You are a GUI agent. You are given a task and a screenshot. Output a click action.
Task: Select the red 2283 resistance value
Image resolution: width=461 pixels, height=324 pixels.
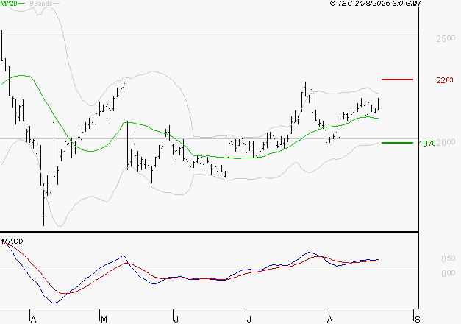point(445,80)
